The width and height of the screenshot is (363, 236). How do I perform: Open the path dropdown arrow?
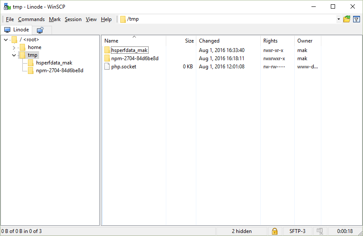339,19
